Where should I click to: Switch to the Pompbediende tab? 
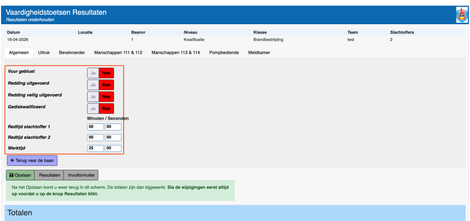[224, 52]
